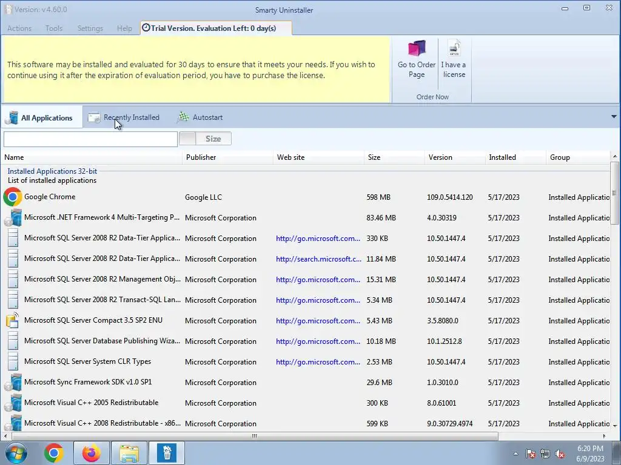Click 'Installed Applications 32-bit' group header

click(52, 171)
